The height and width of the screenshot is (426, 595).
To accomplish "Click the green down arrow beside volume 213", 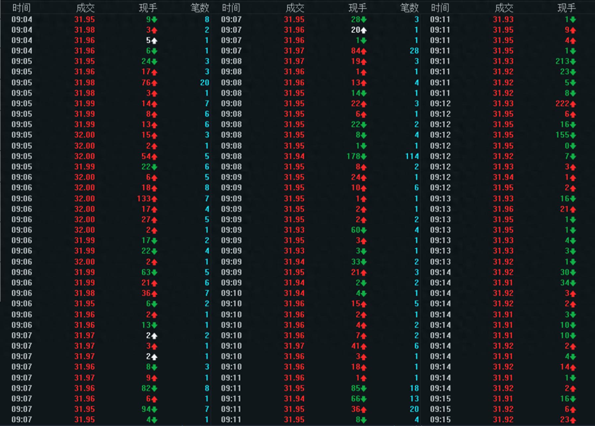I will pos(573,62).
